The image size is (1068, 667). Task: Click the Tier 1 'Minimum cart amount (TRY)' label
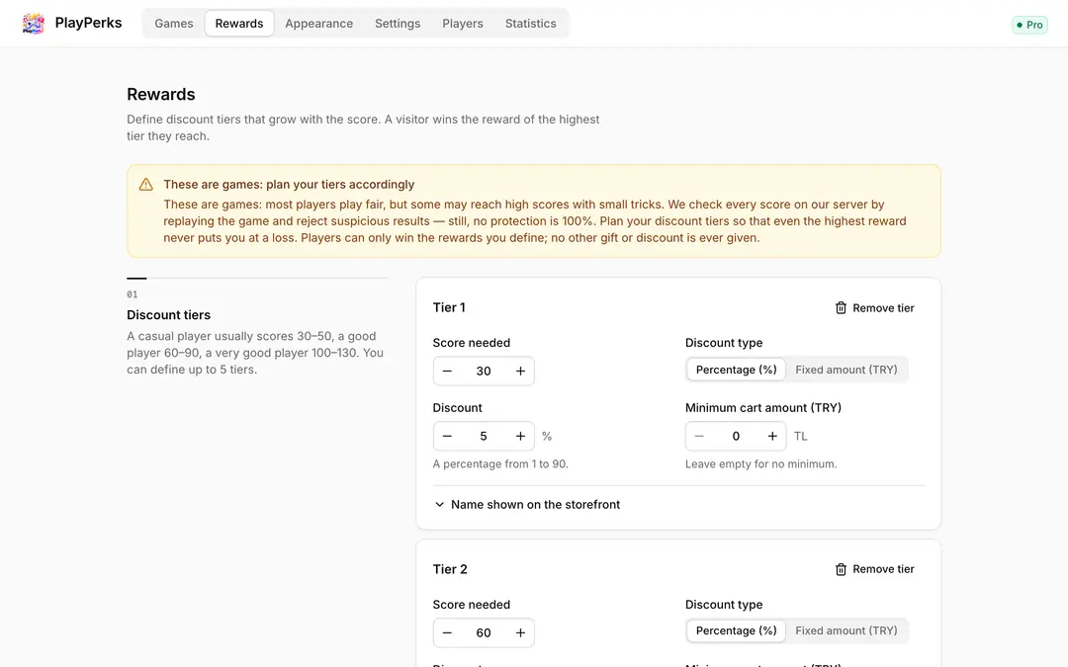pyautogui.click(x=762, y=408)
